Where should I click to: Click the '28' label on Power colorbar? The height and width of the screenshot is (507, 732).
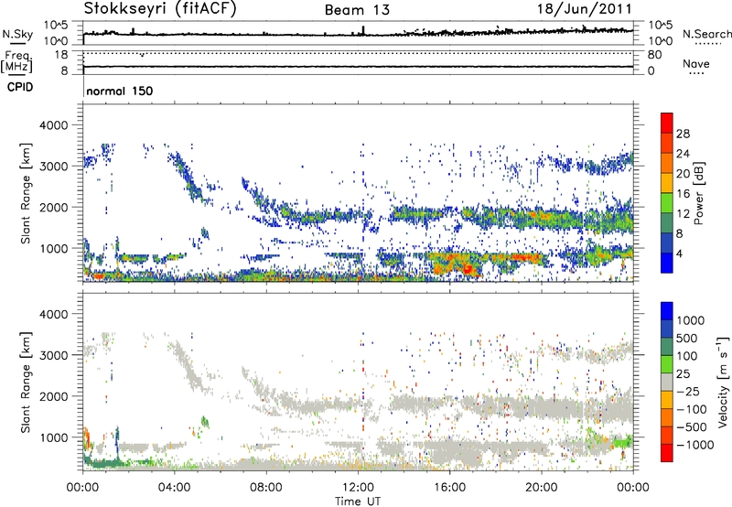pyautogui.click(x=683, y=134)
